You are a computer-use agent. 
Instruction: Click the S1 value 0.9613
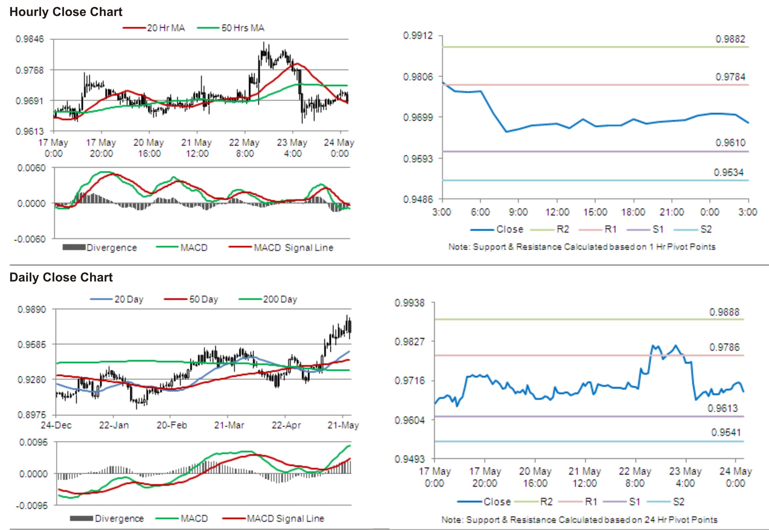tap(723, 408)
